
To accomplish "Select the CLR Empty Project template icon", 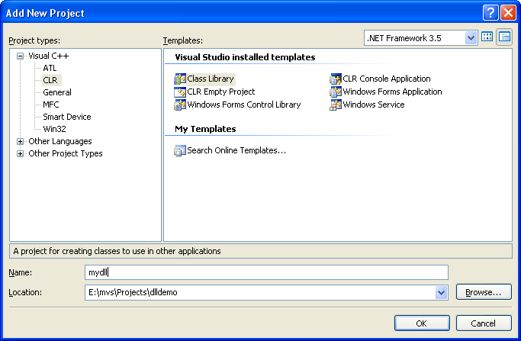I will [180, 92].
